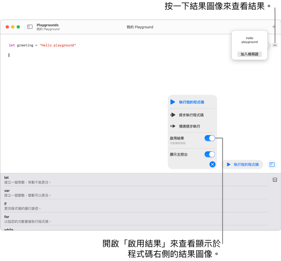281x261 pixels.
Task: Click the abc result icon beside code
Action: [x=275, y=45]
